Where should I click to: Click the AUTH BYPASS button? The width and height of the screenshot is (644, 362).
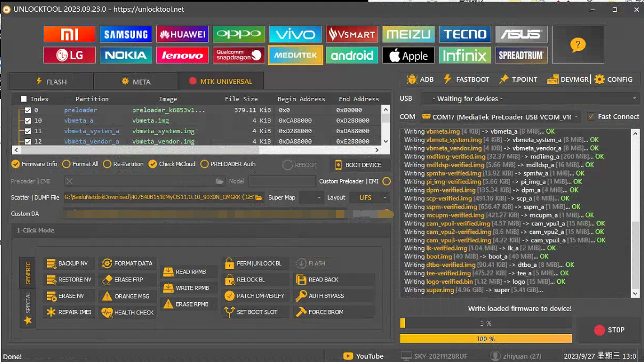(x=334, y=295)
